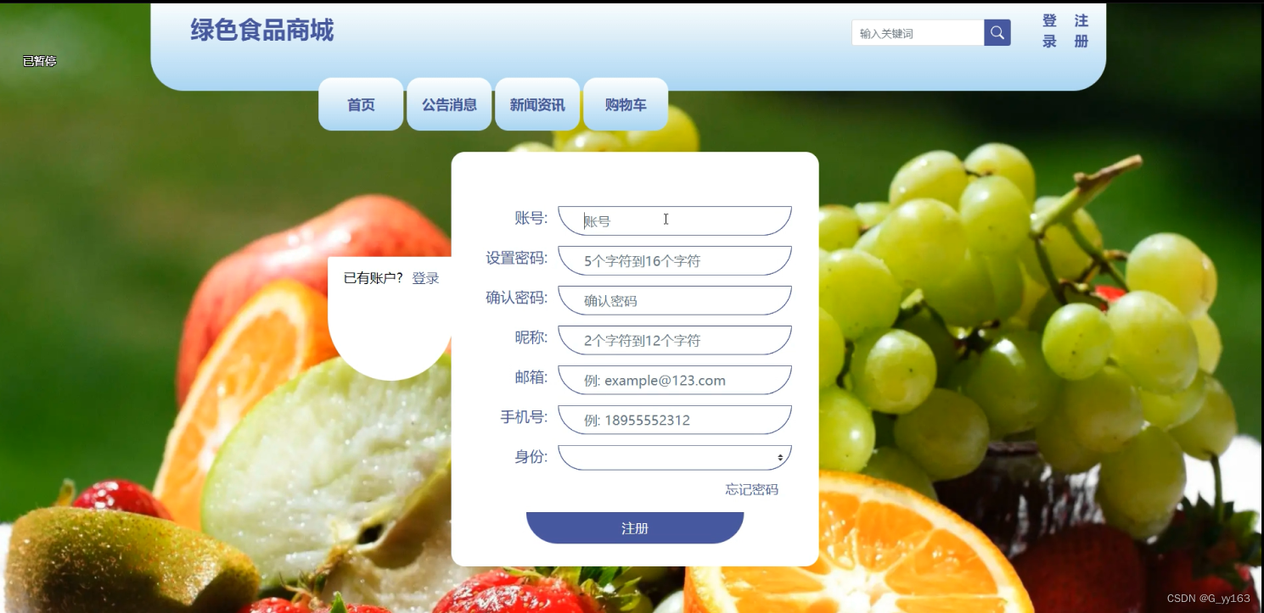The height and width of the screenshot is (613, 1264).
Task: Open 登录 login in the header
Action: click(x=1049, y=31)
